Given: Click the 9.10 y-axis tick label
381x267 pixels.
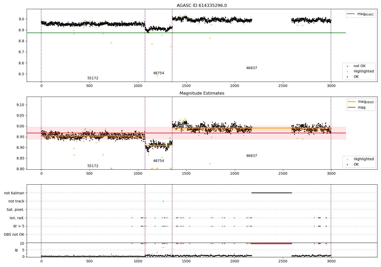Looking at the screenshot, I should pos(20,105).
